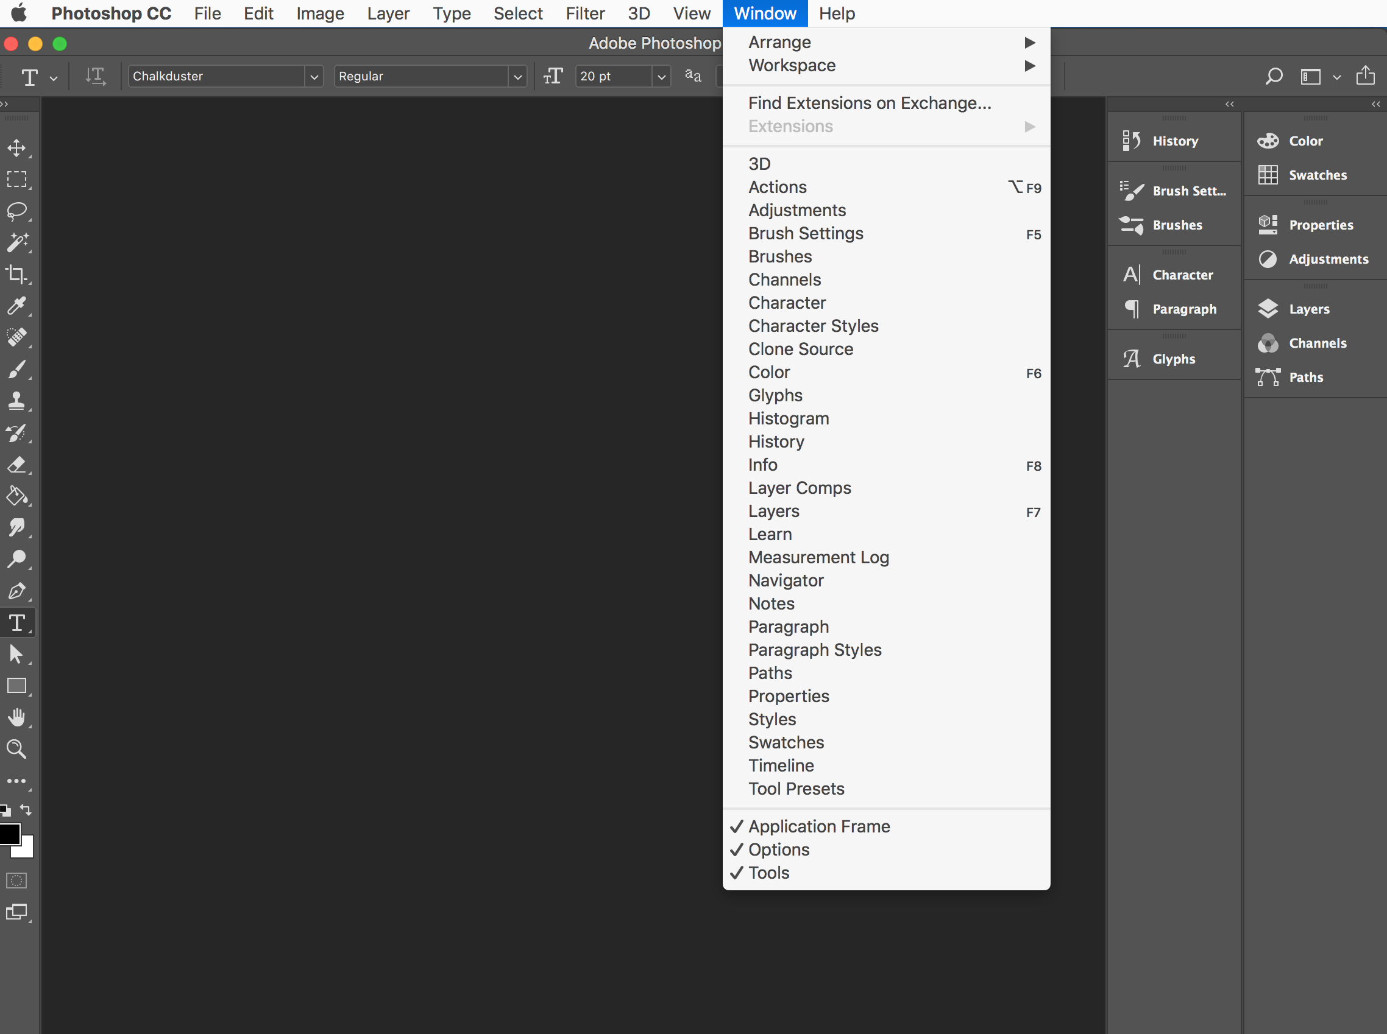Image resolution: width=1387 pixels, height=1034 pixels.
Task: Open the Channels panel from Window menu
Action: (x=784, y=279)
